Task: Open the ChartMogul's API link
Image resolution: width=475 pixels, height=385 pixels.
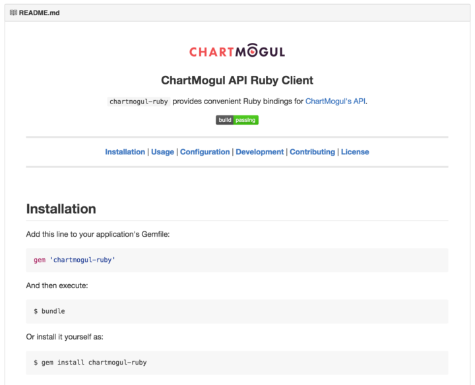Action: pyautogui.click(x=335, y=101)
